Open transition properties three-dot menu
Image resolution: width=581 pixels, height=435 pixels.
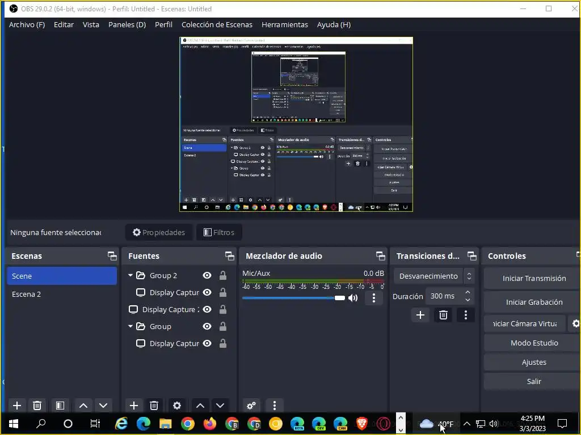point(466,315)
